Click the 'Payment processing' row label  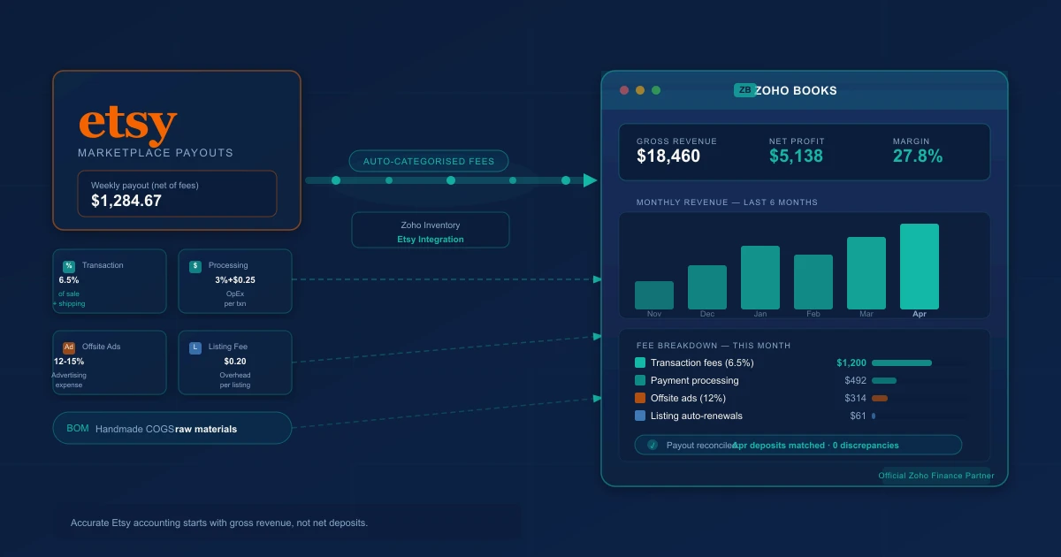pos(695,380)
